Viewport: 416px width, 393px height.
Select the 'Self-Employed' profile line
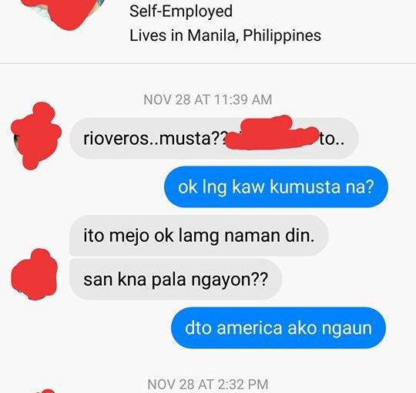(x=181, y=12)
